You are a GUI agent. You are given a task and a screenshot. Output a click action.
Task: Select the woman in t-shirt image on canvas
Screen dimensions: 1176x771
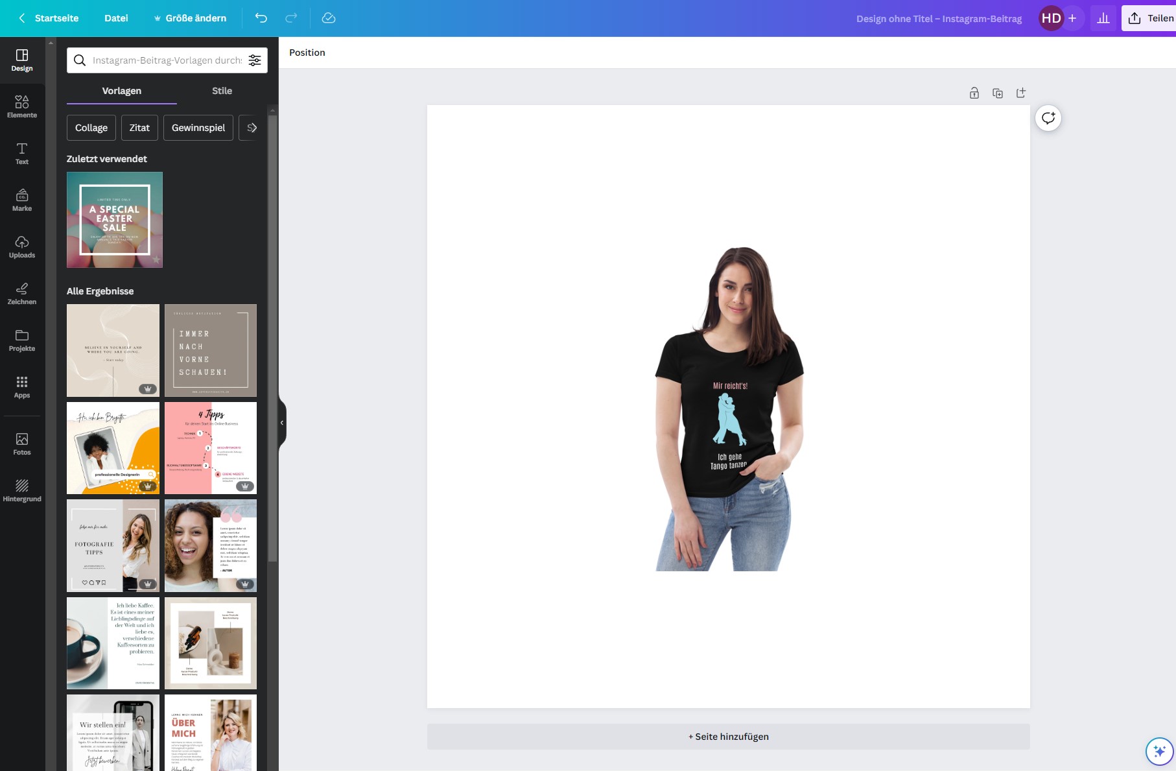coord(729,409)
